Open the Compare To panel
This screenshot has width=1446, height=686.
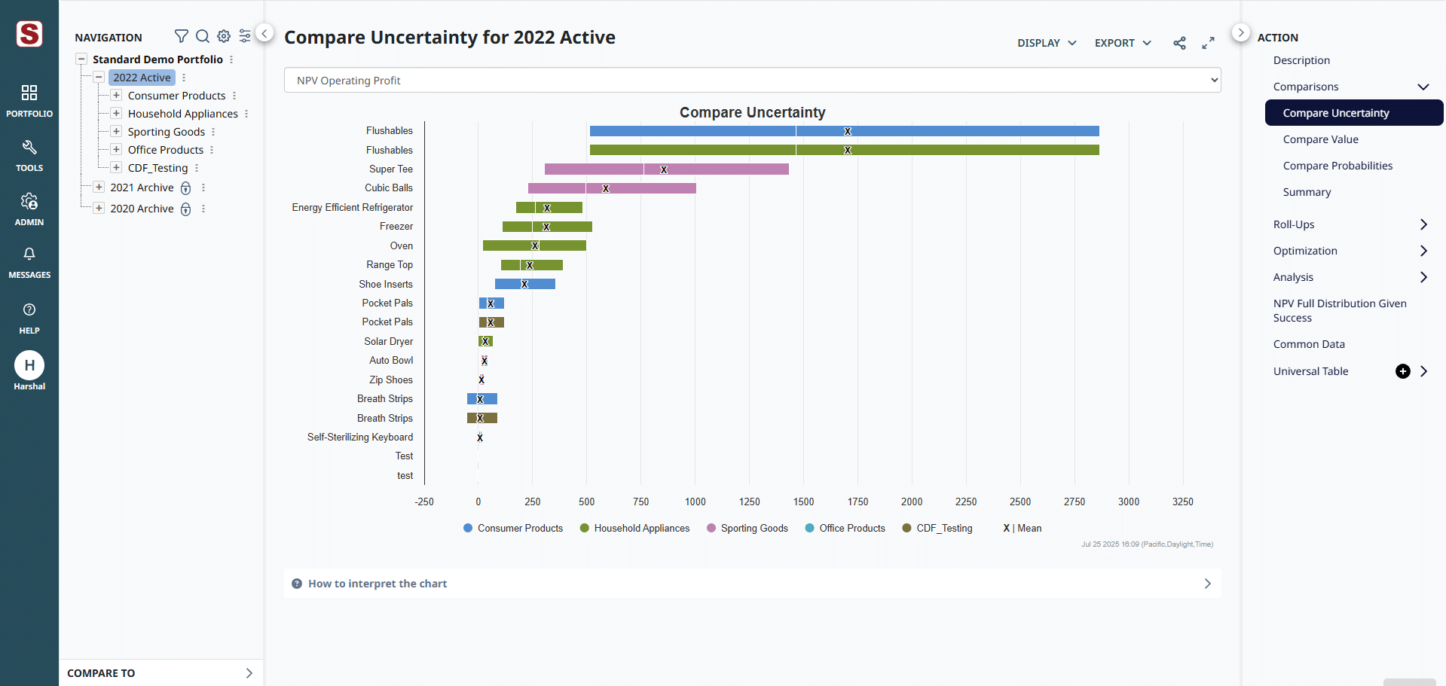pyautogui.click(x=160, y=673)
